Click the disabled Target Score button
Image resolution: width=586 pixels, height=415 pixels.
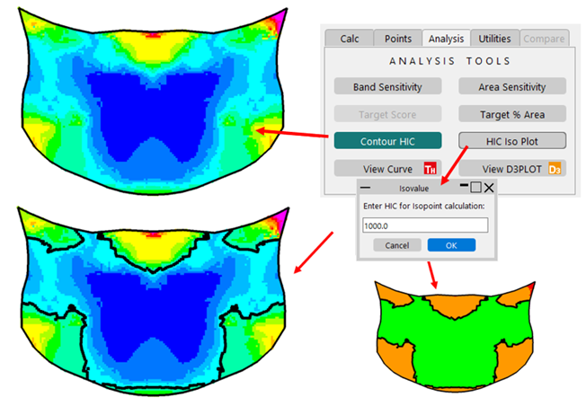[387, 114]
